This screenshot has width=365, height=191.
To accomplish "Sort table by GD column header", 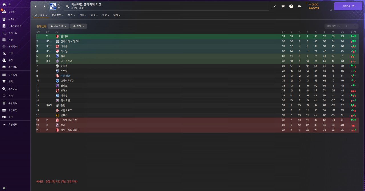I will pos(333,32).
